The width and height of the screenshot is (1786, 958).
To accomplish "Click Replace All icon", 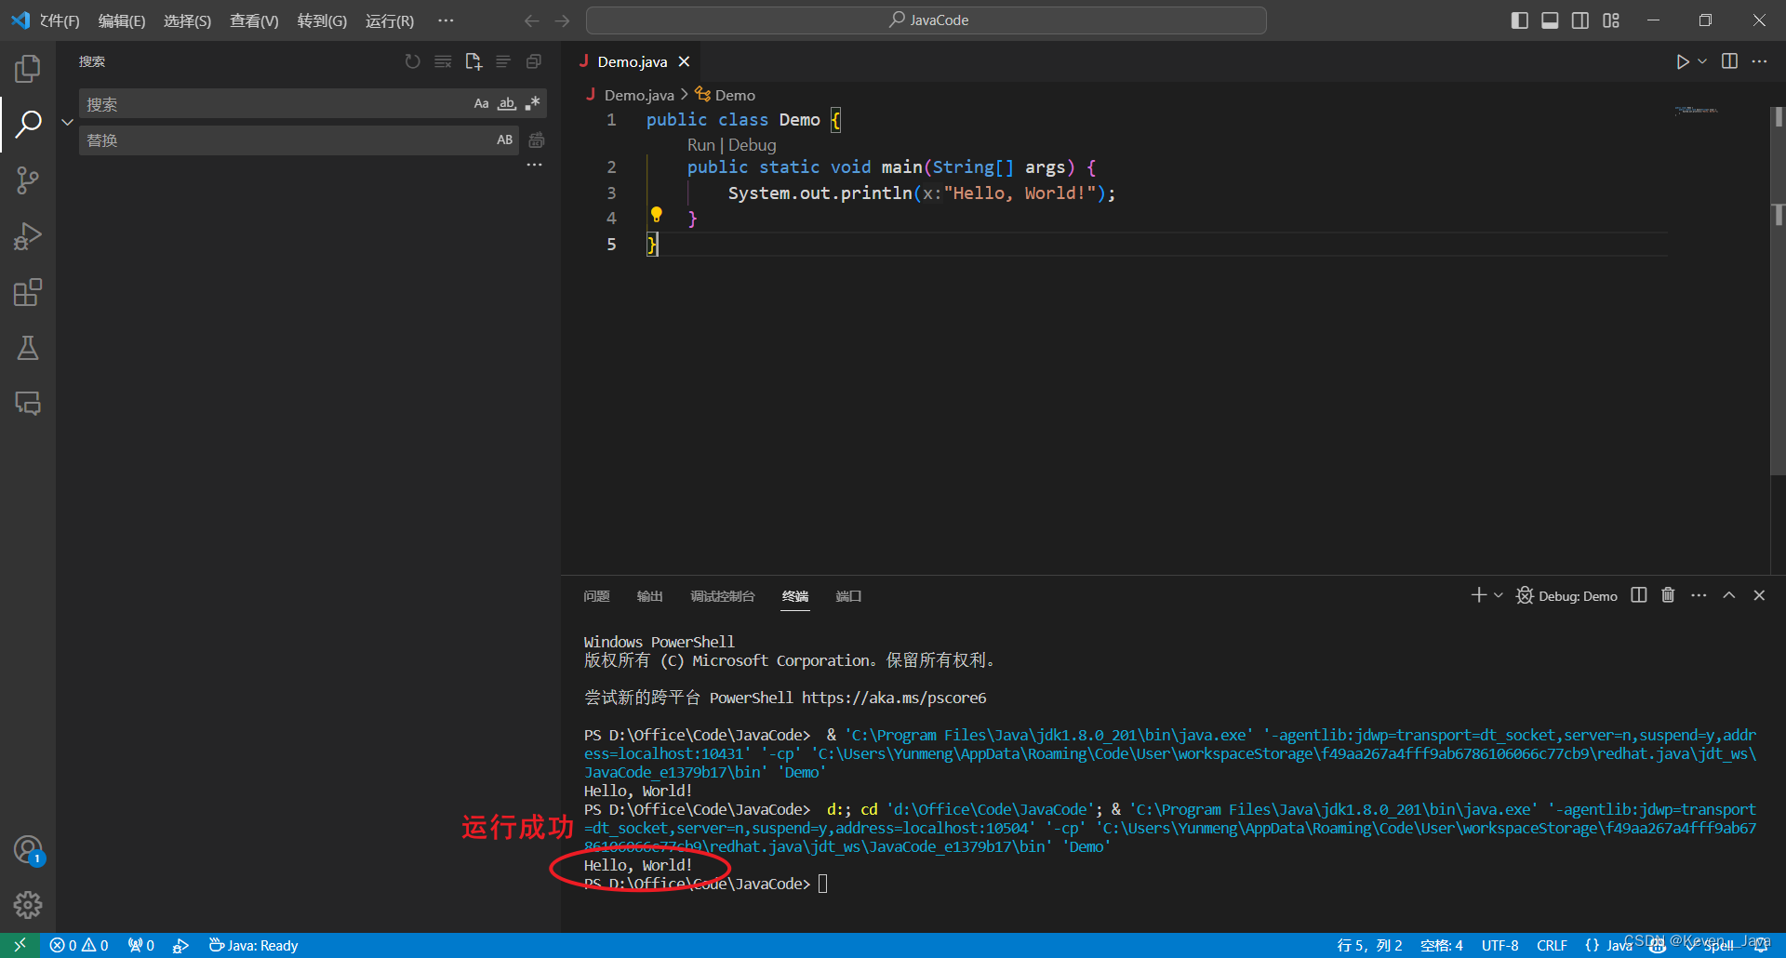I will (537, 140).
